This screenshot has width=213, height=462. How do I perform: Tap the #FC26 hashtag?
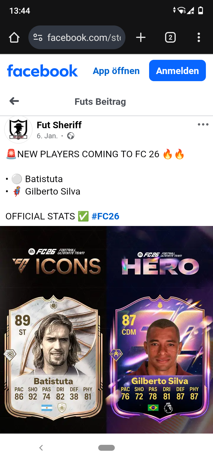(x=105, y=216)
